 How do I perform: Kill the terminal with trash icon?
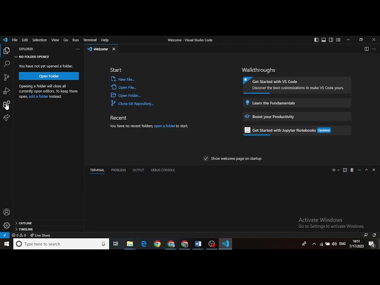pyautogui.click(x=352, y=170)
